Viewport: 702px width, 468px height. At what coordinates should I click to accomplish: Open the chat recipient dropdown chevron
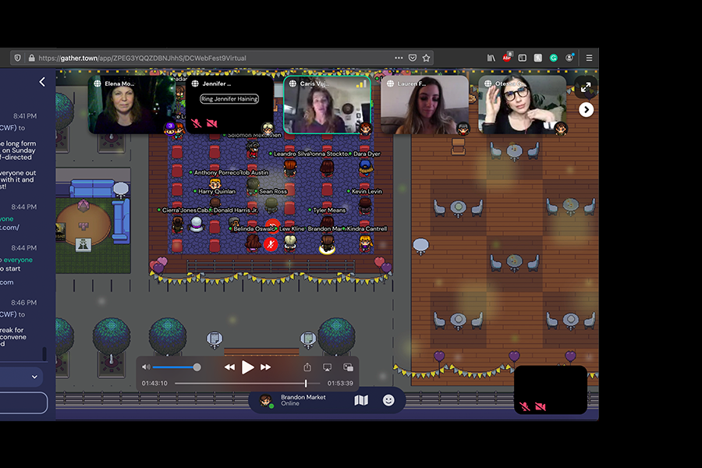click(34, 377)
